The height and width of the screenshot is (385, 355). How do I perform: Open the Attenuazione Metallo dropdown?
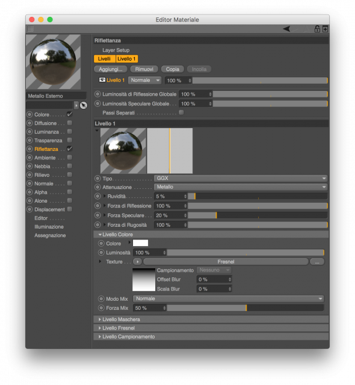point(241,187)
